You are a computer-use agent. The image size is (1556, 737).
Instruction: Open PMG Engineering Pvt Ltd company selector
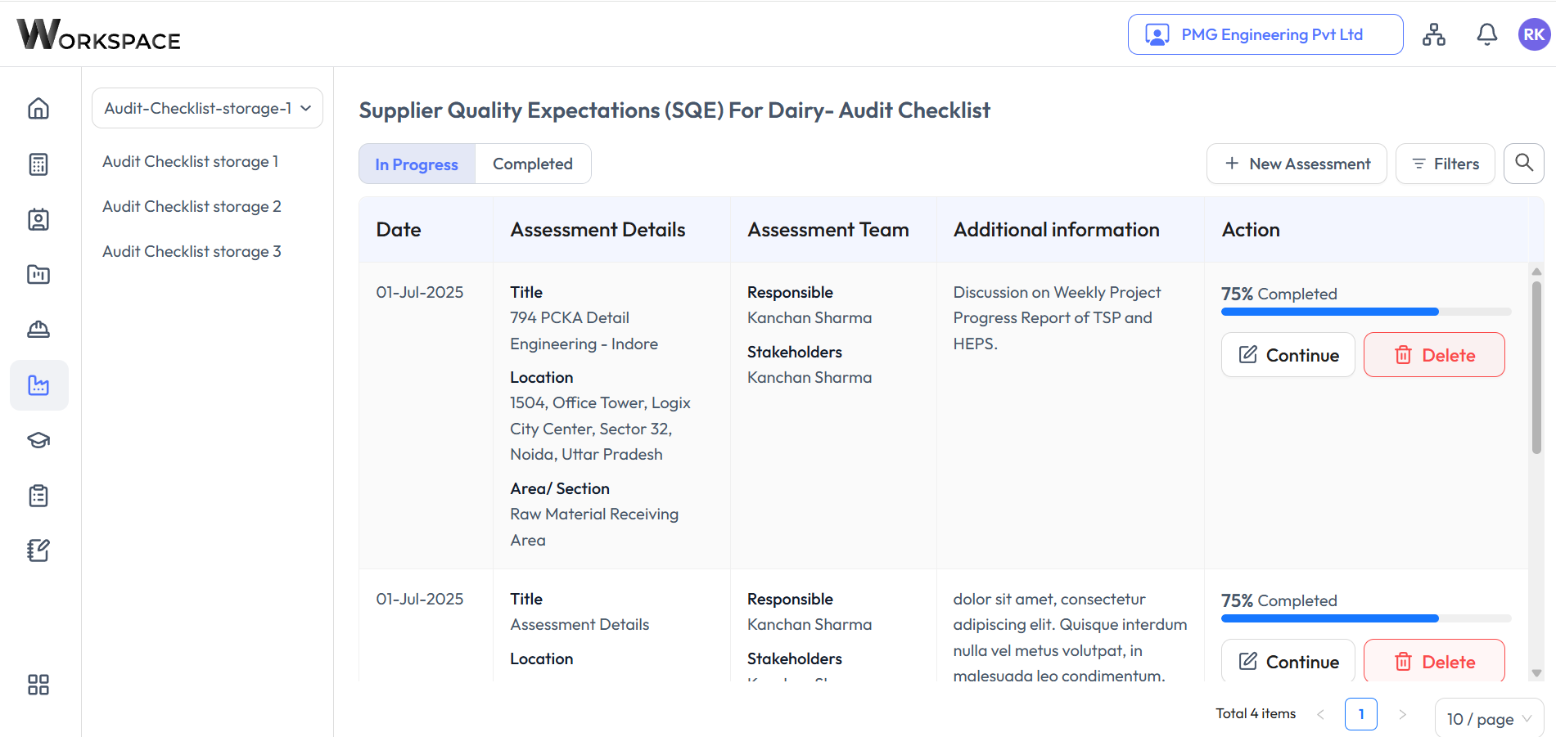[x=1265, y=34]
